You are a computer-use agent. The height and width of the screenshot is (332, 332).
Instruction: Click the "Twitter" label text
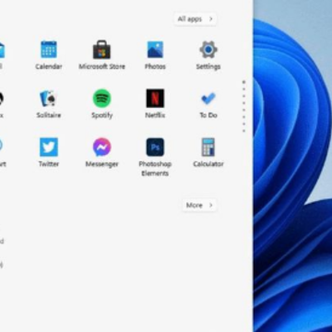coord(49,164)
